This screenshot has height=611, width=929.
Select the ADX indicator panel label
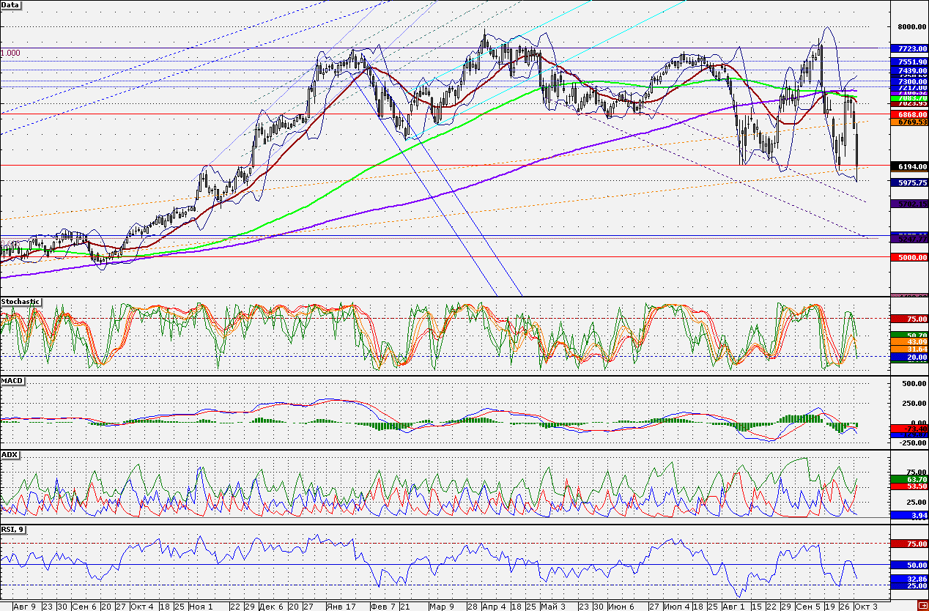10,455
